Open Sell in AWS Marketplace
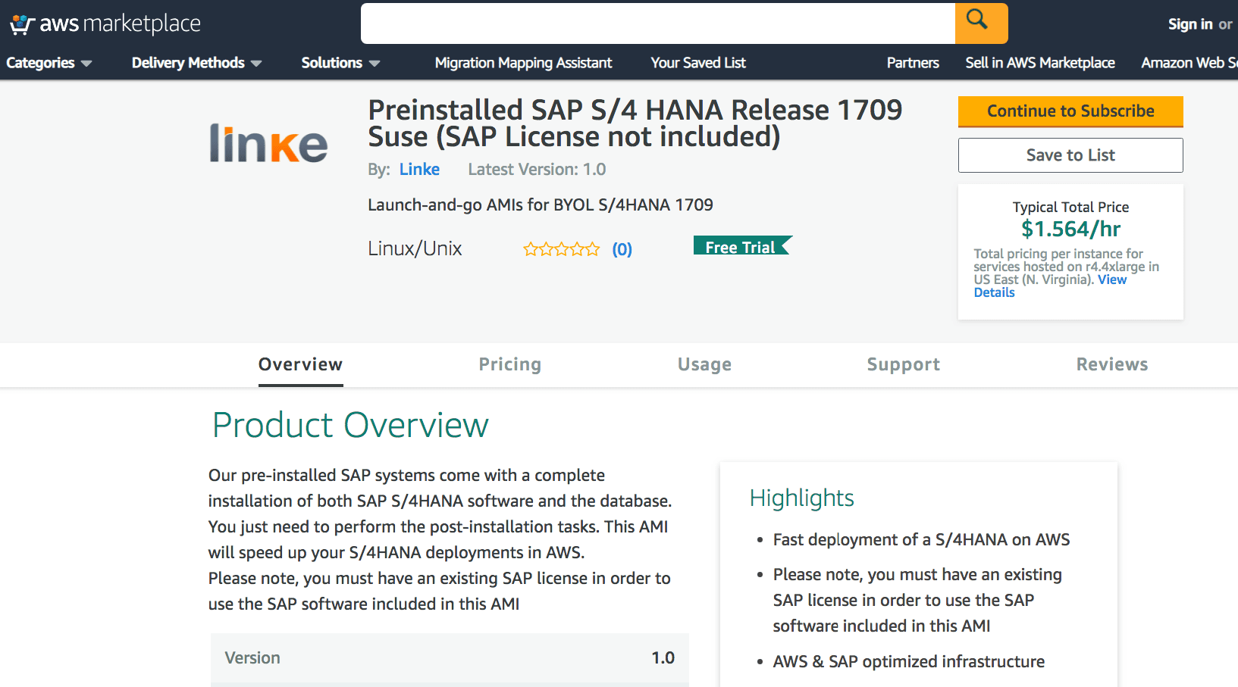Screen dimensions: 1238x687 [x=1040, y=63]
